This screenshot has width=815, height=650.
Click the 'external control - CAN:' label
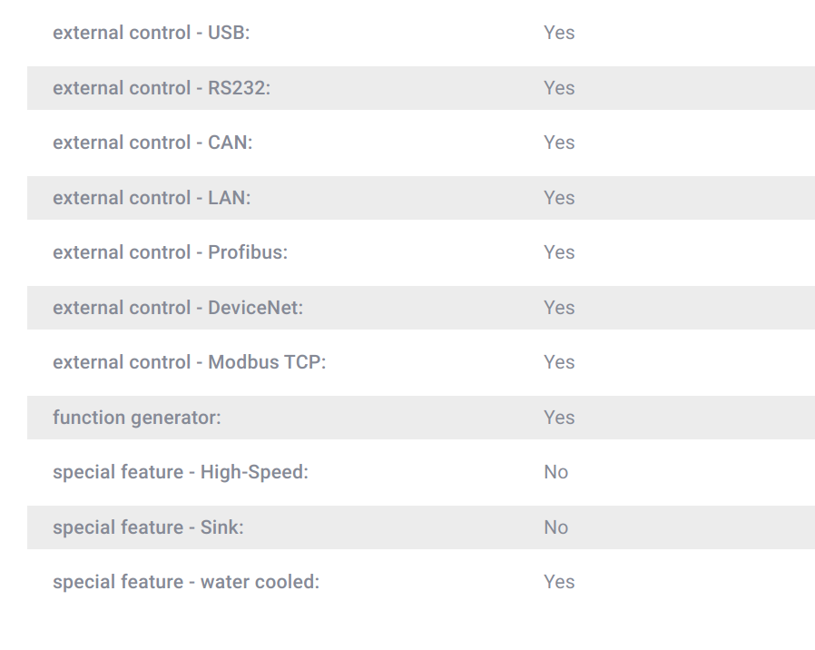pyautogui.click(x=152, y=143)
